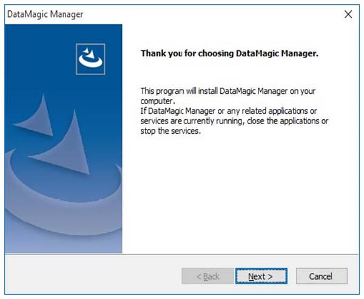Close the DataMagic Manager installer window
The height and width of the screenshot is (299, 364).
coord(348,14)
